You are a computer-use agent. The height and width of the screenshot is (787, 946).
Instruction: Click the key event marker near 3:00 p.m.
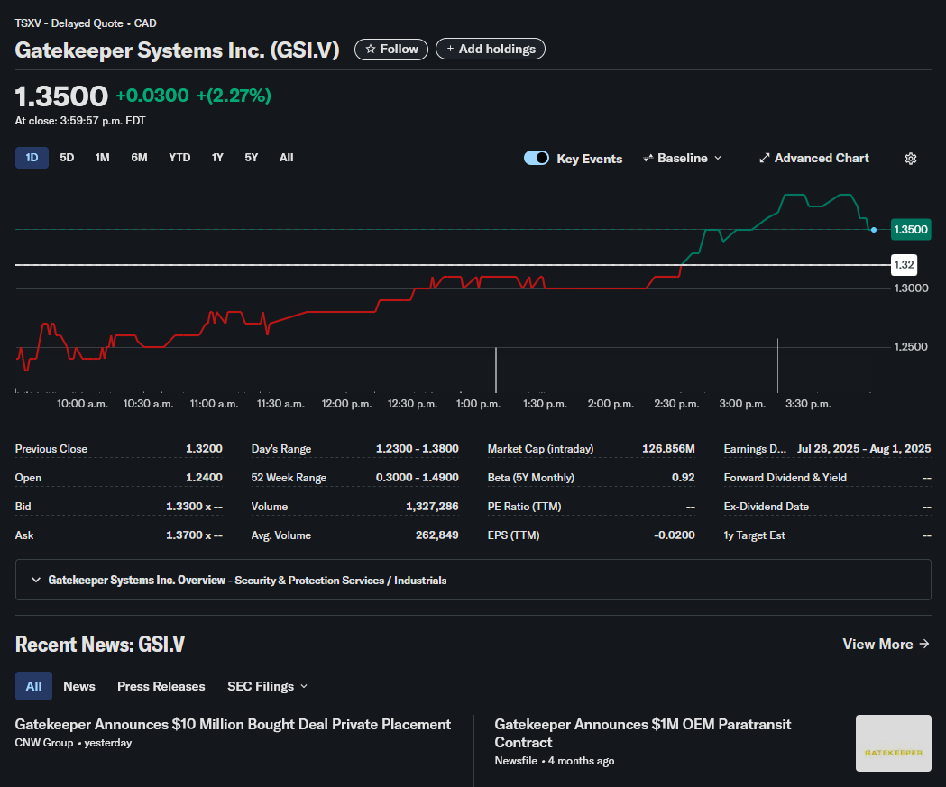(x=777, y=365)
